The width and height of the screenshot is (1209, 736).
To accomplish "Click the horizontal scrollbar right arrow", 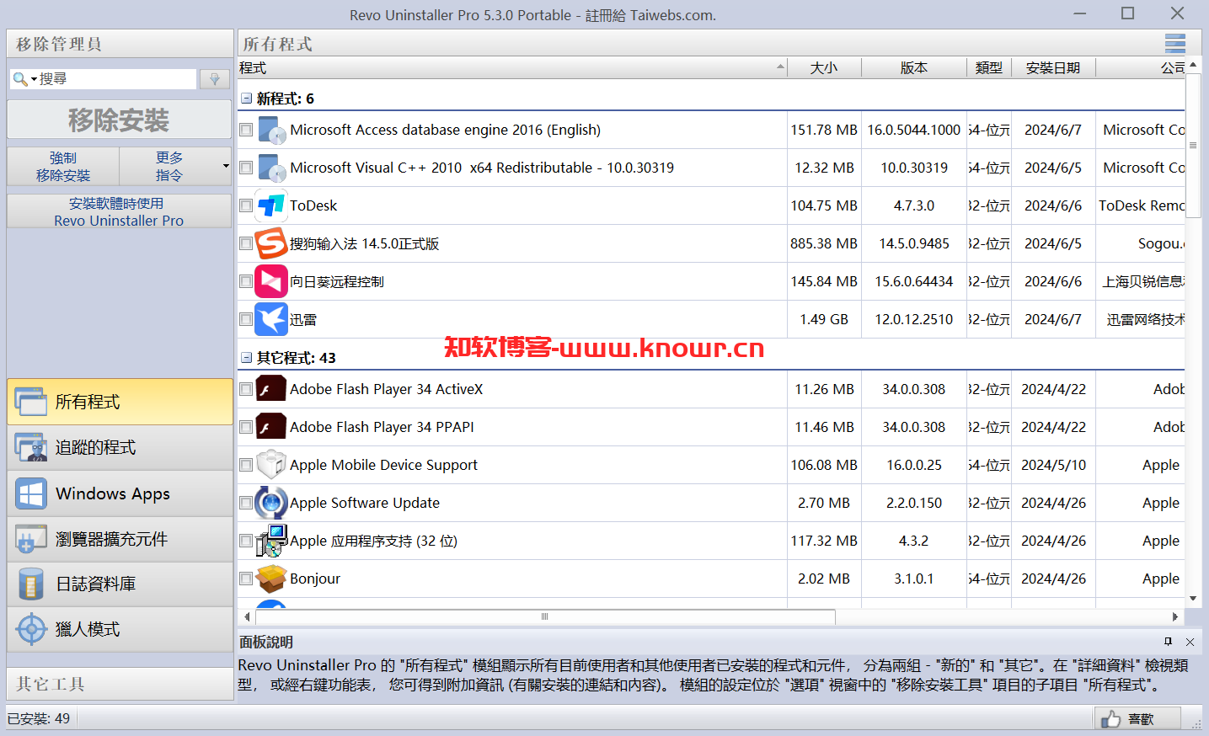I will pyautogui.click(x=1175, y=616).
